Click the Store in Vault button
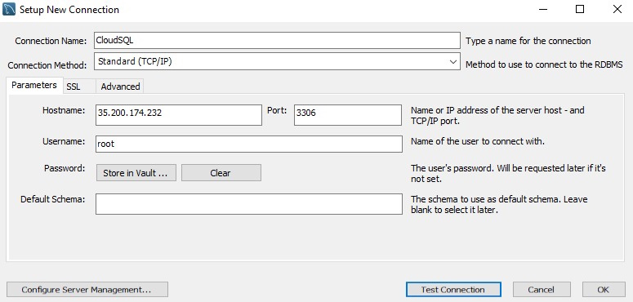The image size is (633, 302). (x=136, y=172)
